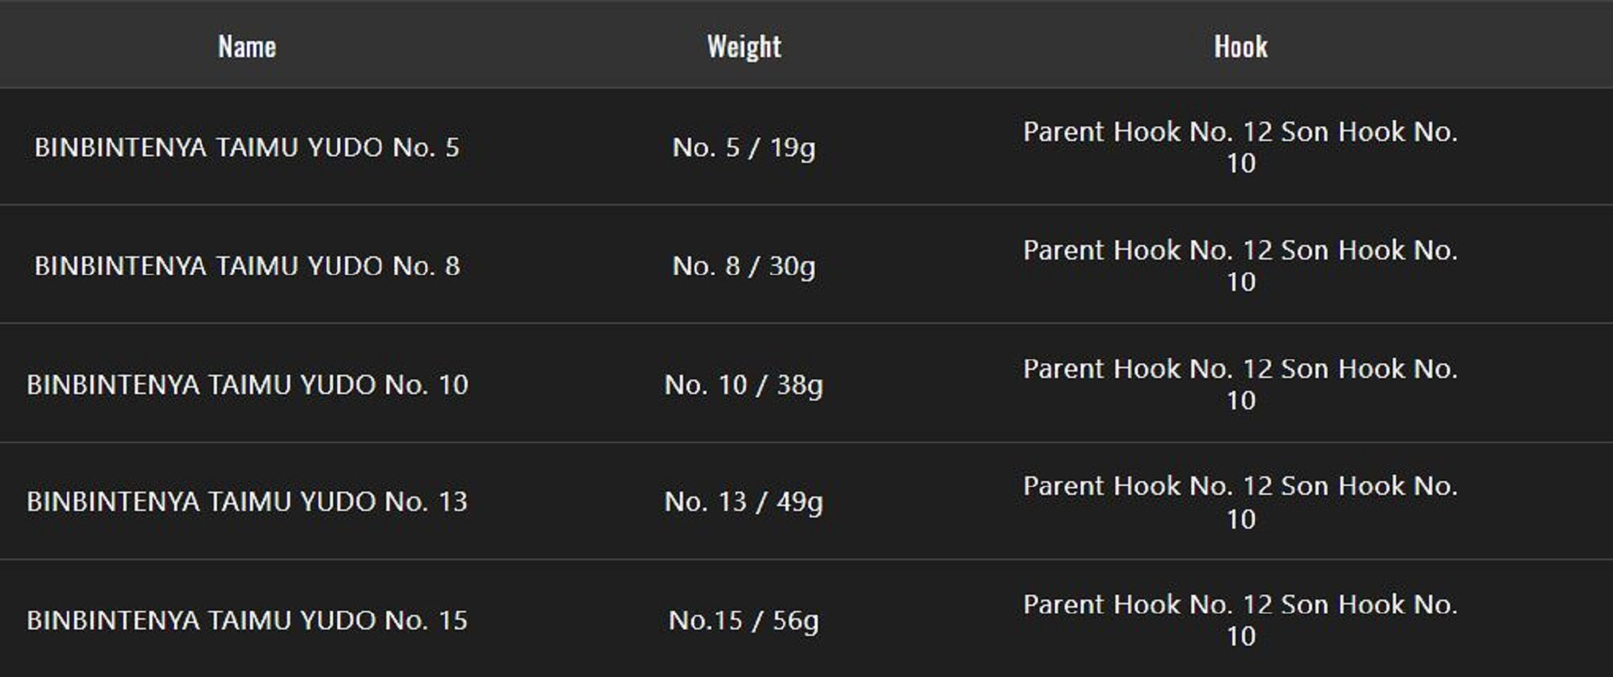Click the No. 8 / 30g weight cell

[x=744, y=266]
